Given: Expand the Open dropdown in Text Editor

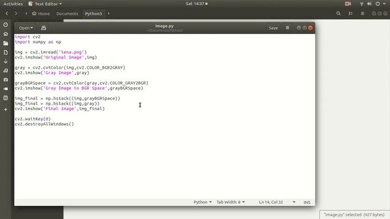Looking at the screenshot, I should tap(26, 28).
